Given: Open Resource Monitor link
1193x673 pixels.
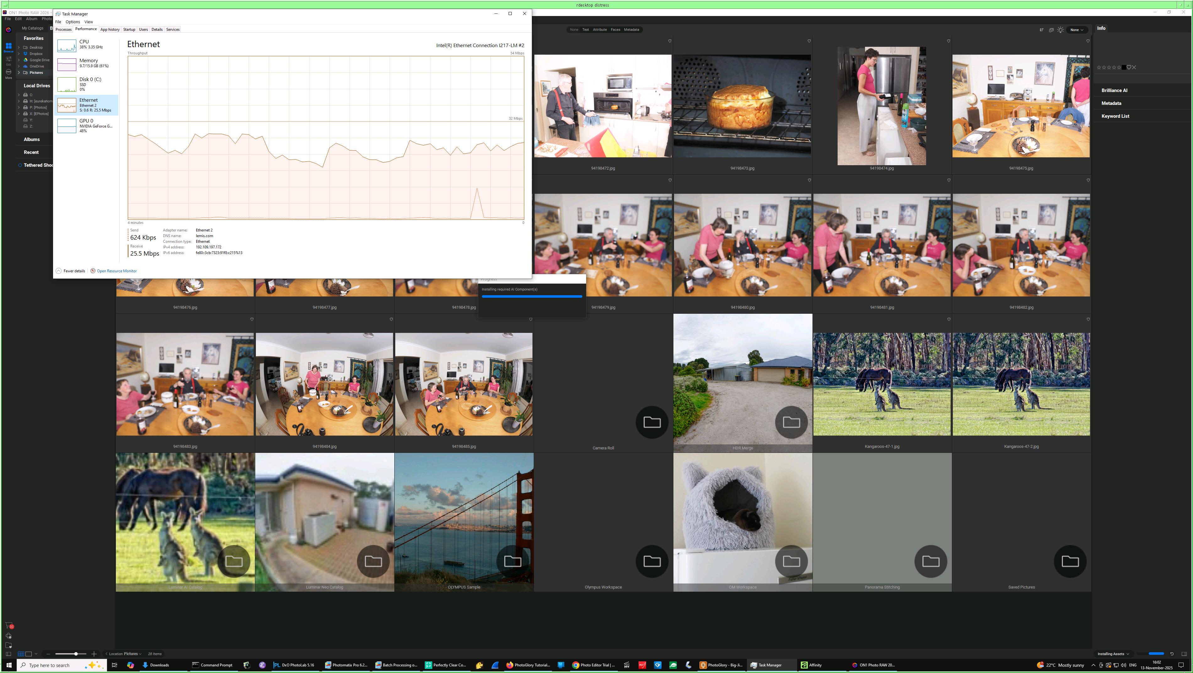Looking at the screenshot, I should coord(116,271).
